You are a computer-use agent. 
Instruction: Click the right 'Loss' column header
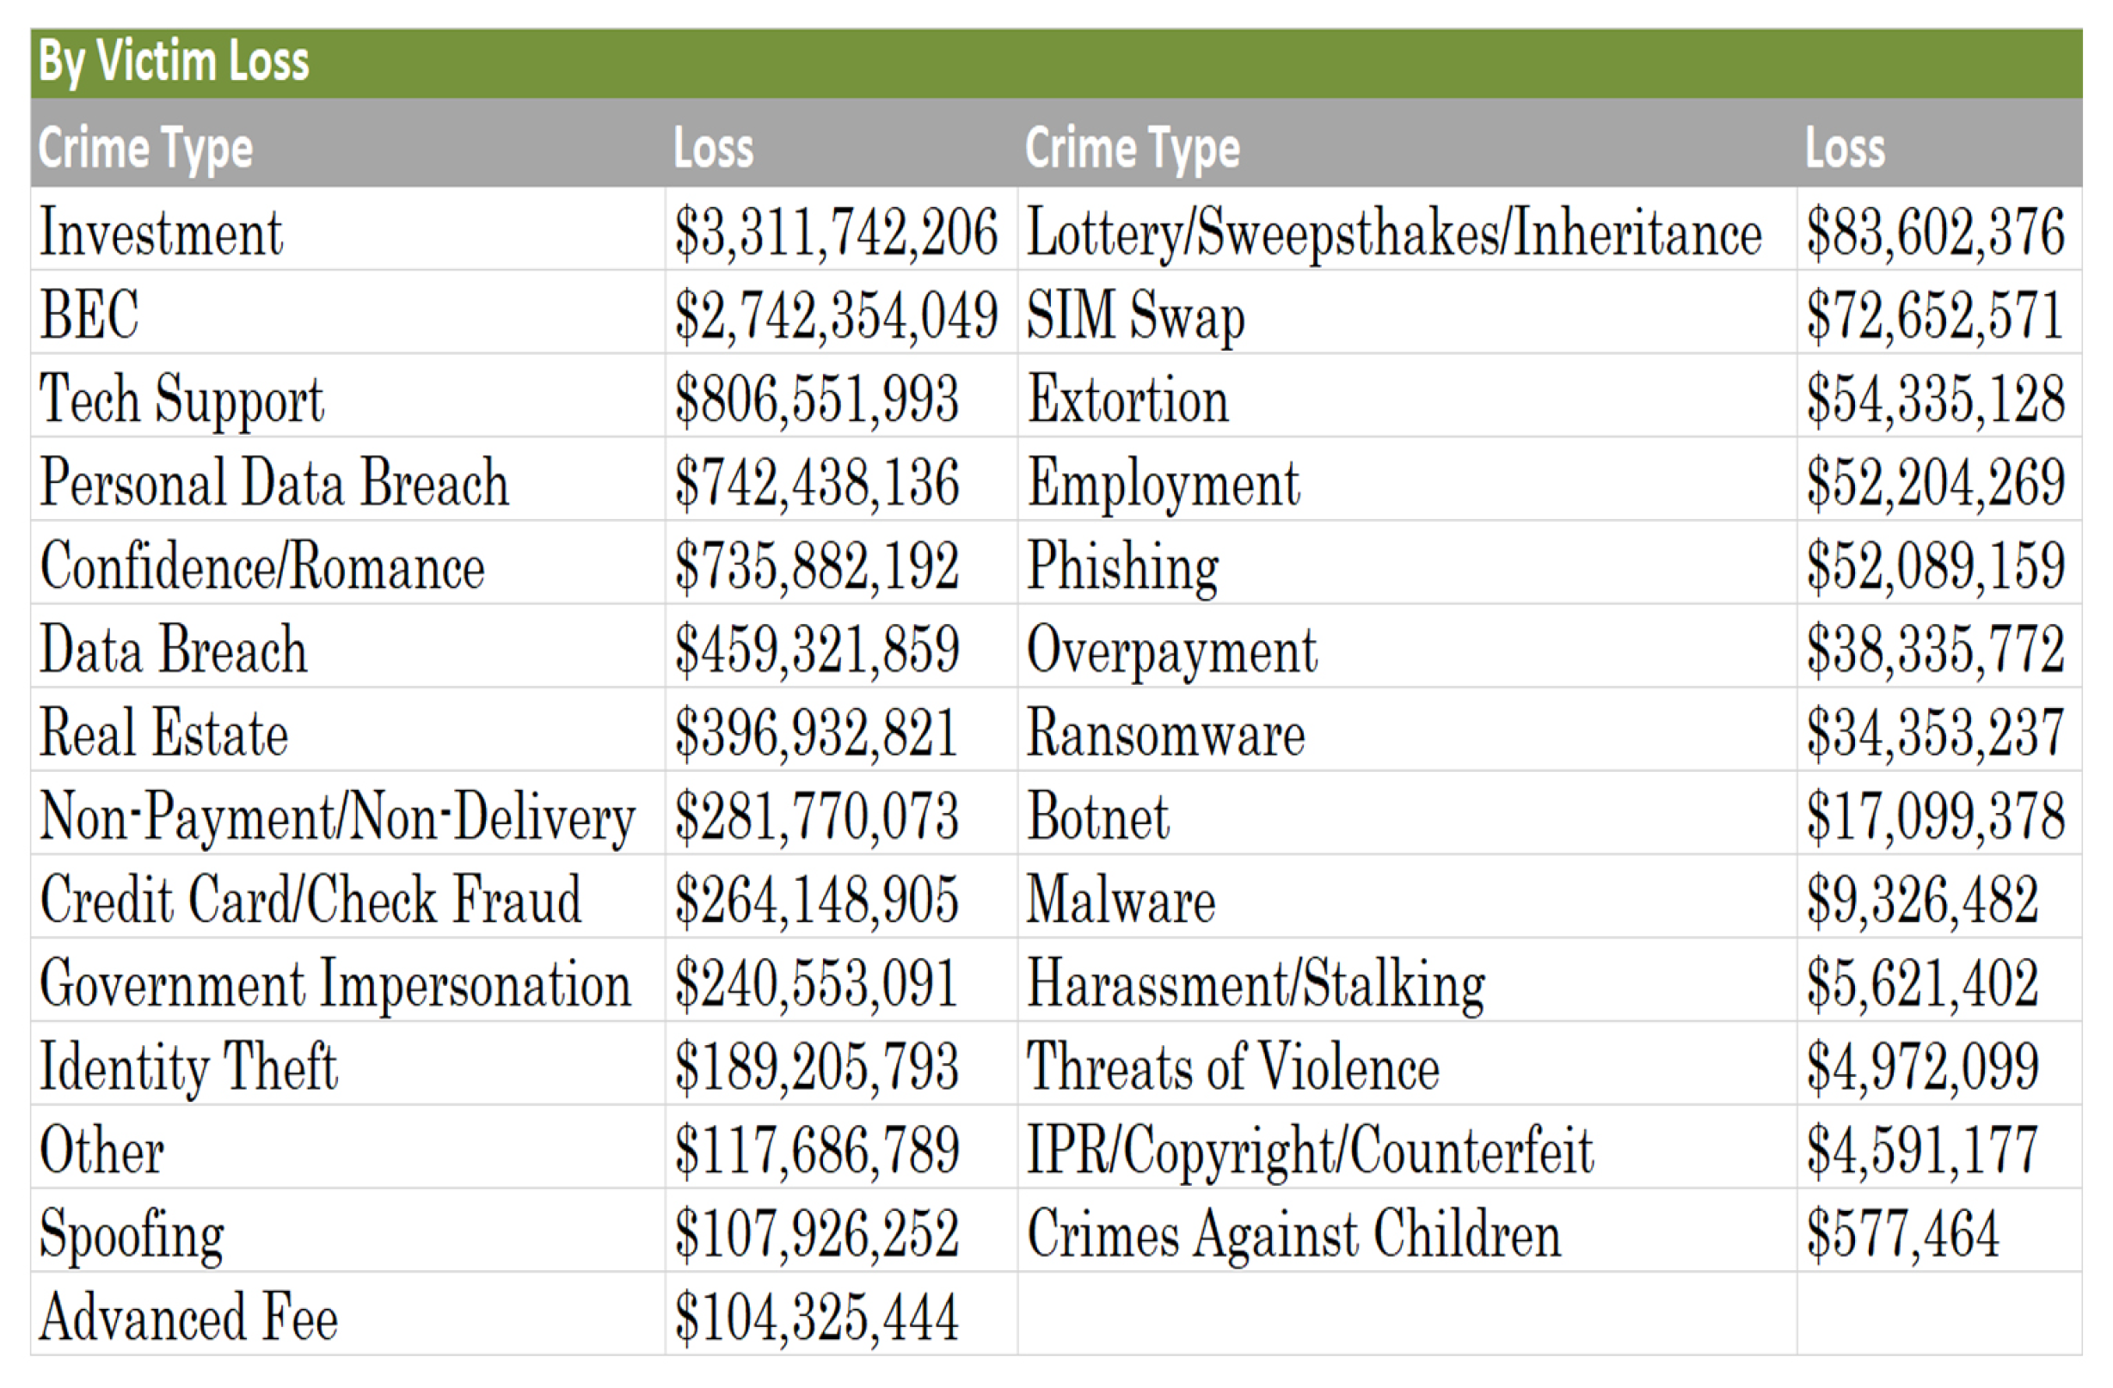point(1845,147)
